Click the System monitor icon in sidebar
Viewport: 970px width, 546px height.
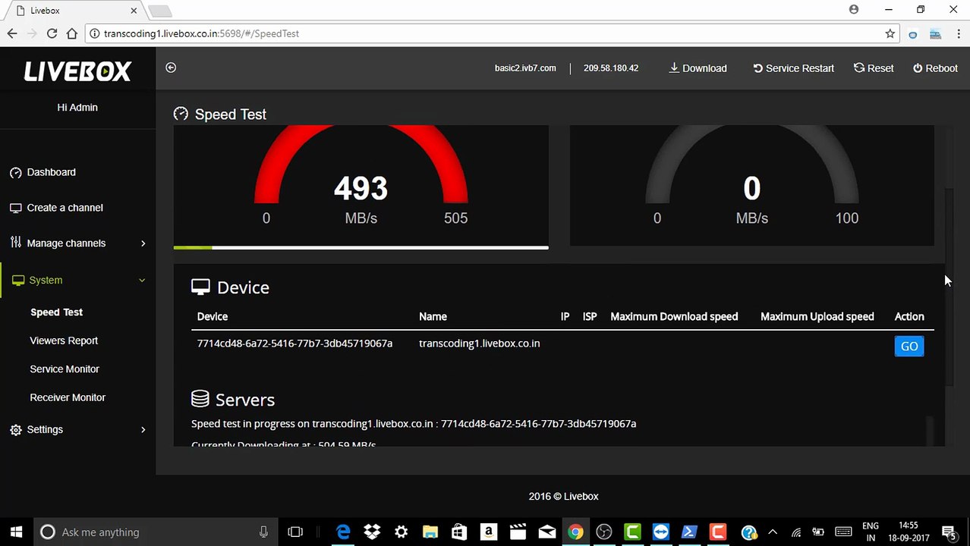point(18,281)
